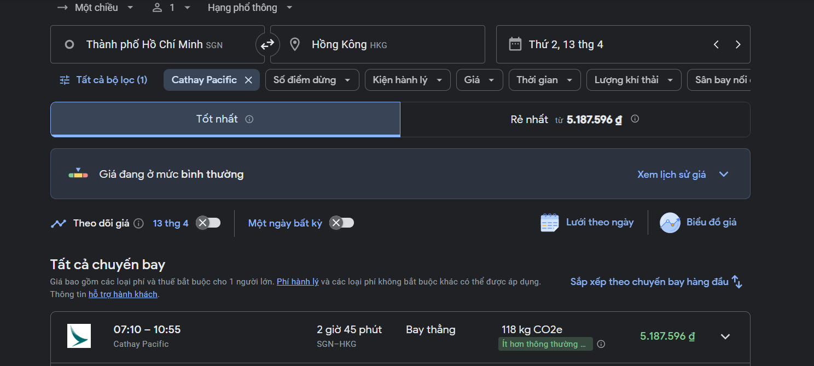Image resolution: width=814 pixels, height=366 pixels.
Task: Click the Hồng Kông destination field
Action: pyautogui.click(x=377, y=44)
